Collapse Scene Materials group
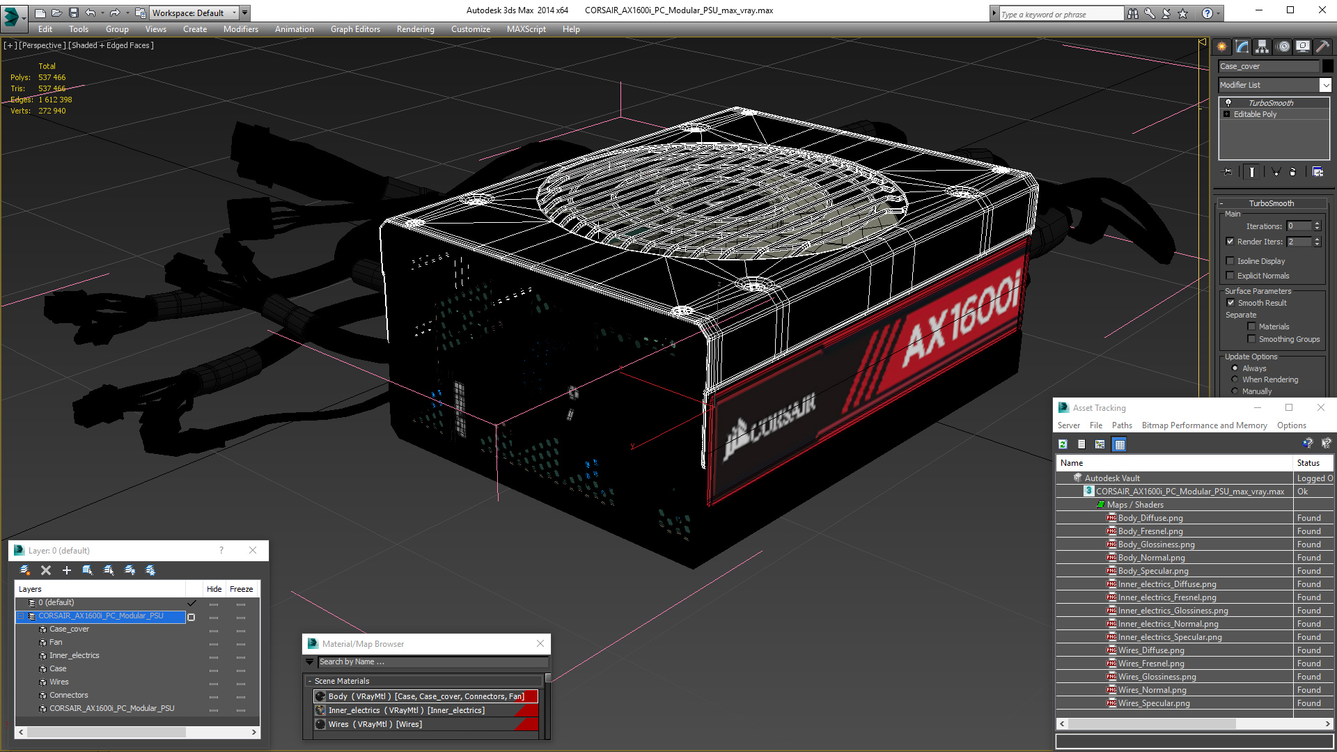Image resolution: width=1337 pixels, height=752 pixels. pyautogui.click(x=310, y=681)
